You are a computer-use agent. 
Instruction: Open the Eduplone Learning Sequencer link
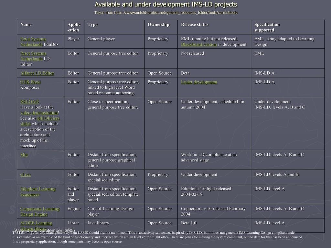pos(38,191)
